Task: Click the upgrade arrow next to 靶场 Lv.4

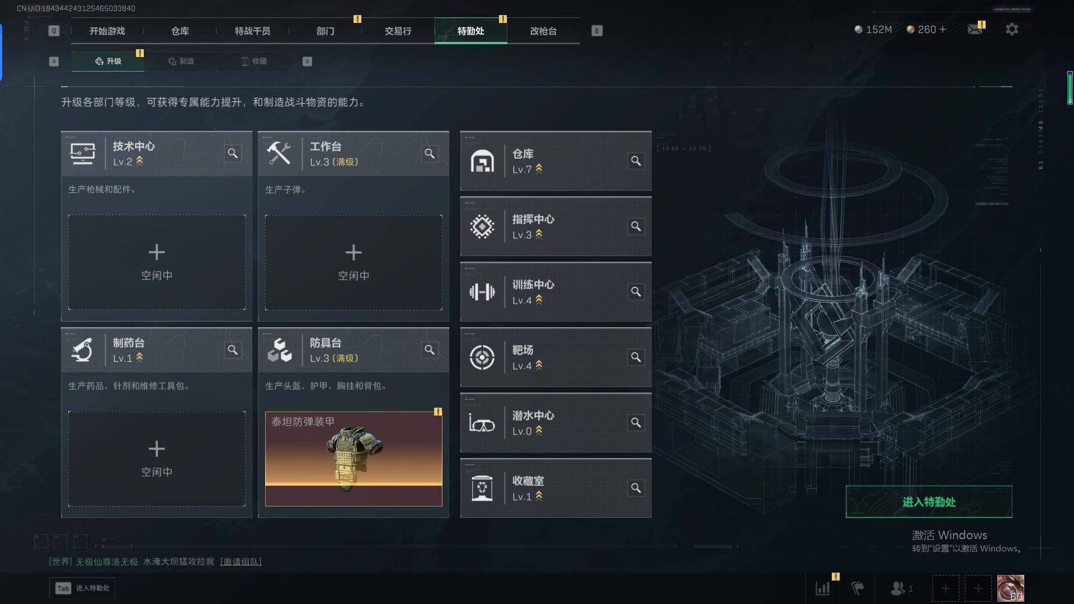Action: click(539, 365)
